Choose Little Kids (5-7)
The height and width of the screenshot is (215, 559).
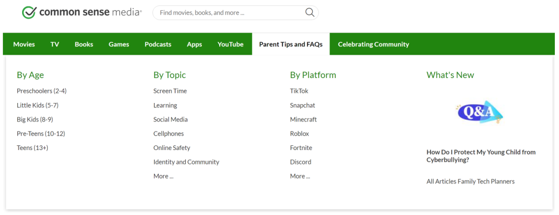point(38,105)
